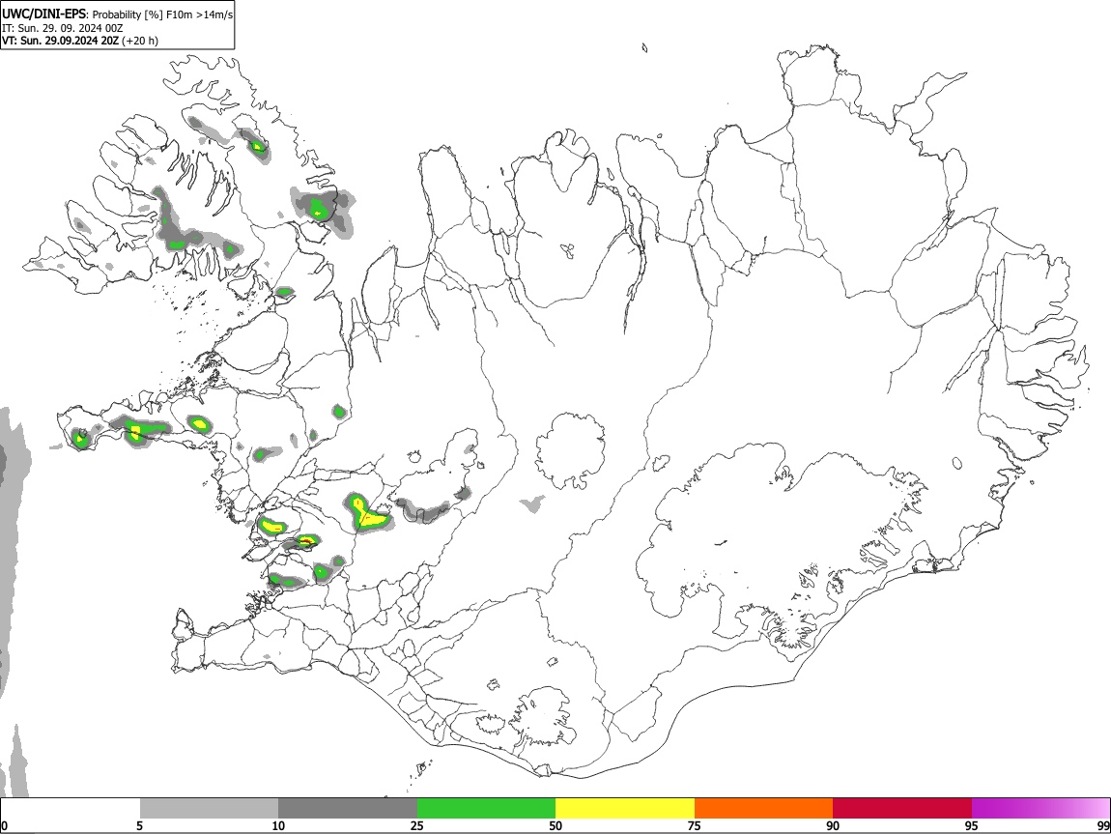Click the legend tick label '95'

tap(972, 825)
